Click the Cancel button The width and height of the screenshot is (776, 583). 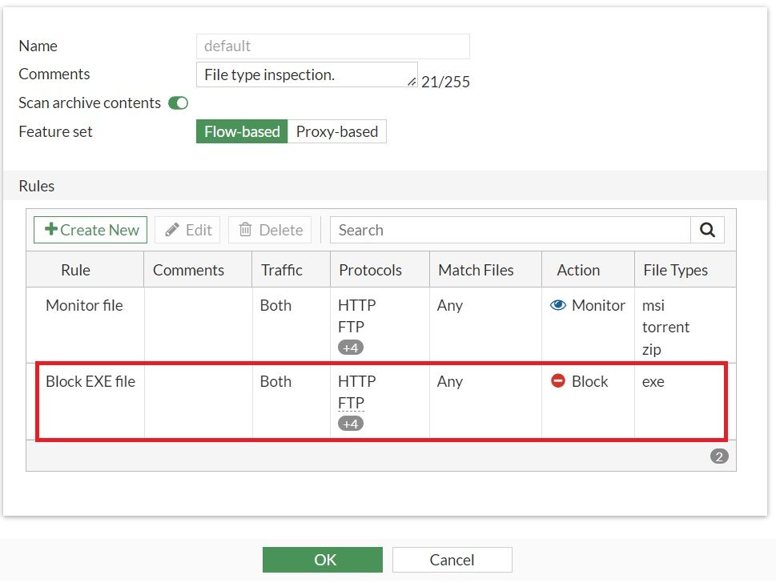pyautogui.click(x=452, y=560)
